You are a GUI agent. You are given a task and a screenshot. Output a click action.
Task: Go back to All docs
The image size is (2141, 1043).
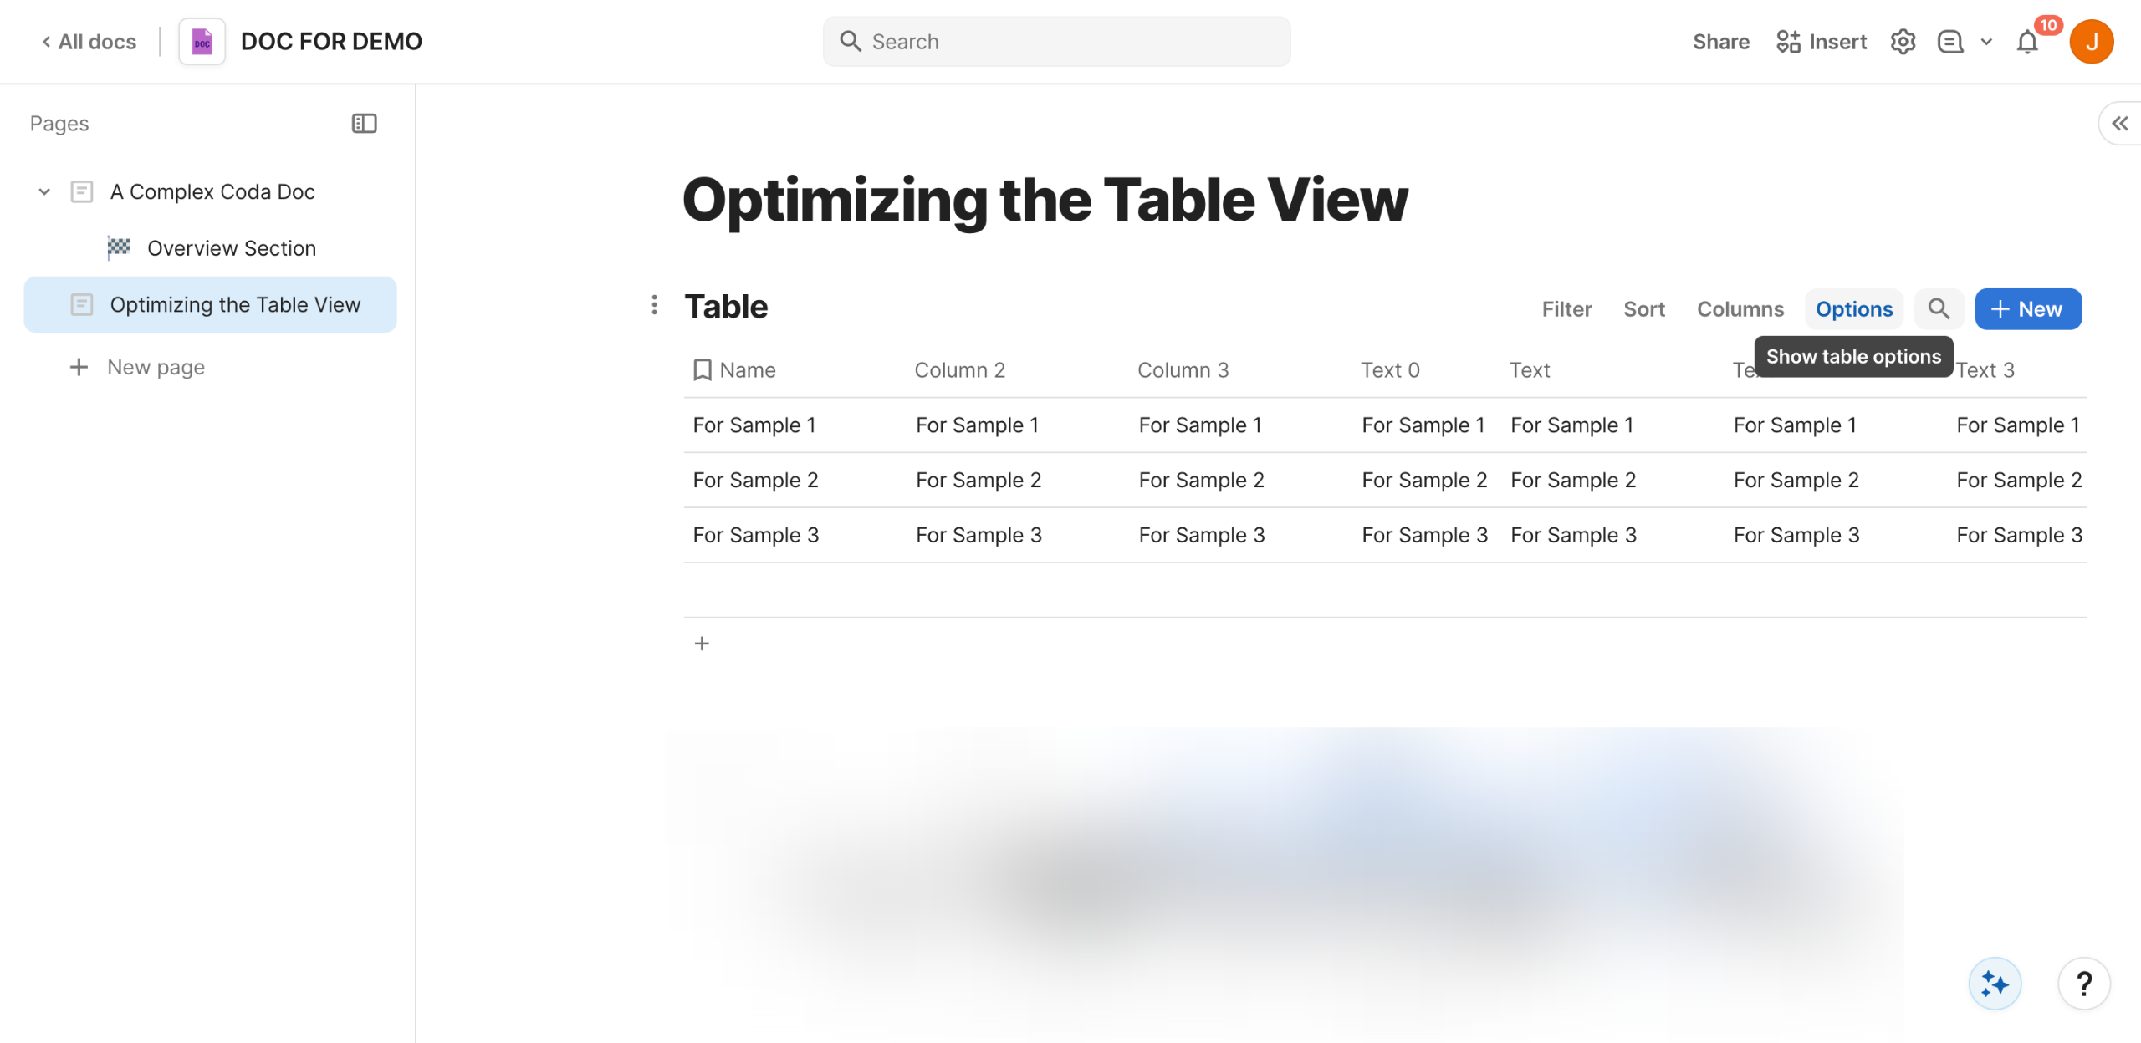(x=89, y=42)
